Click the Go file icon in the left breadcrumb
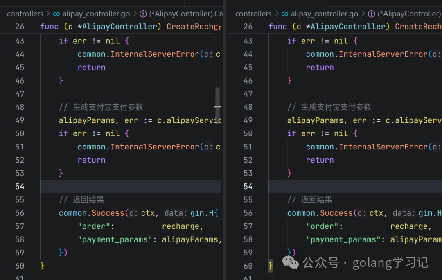Image resolution: width=442 pixels, height=280 pixels. (x=56, y=14)
